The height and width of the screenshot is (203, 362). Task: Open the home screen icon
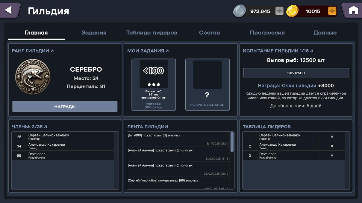click(353, 10)
